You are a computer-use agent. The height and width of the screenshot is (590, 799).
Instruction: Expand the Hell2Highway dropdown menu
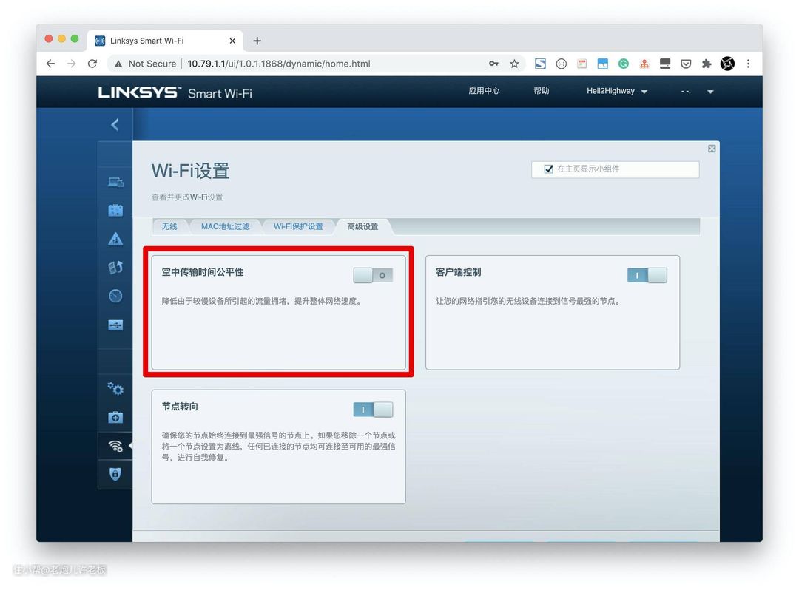(x=617, y=92)
